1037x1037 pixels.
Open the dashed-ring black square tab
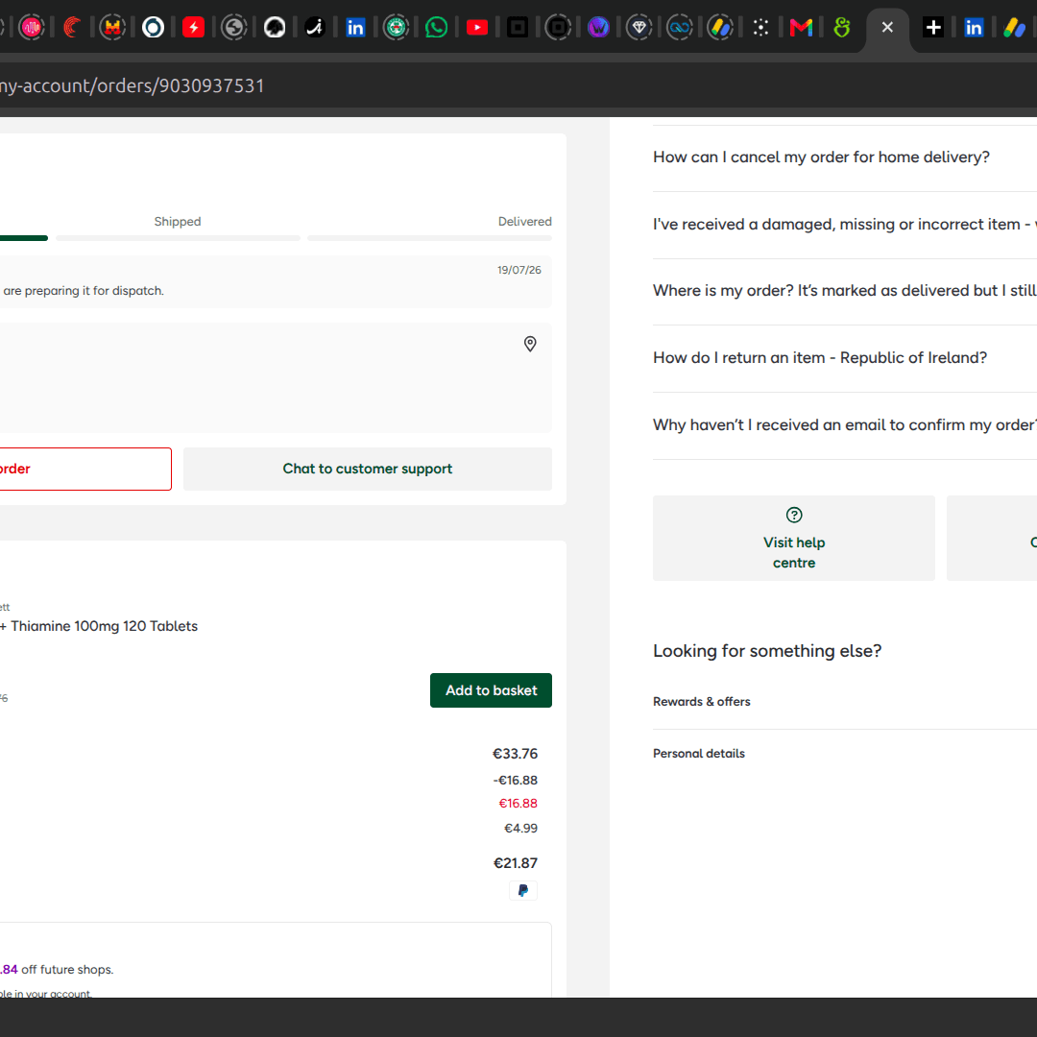(x=558, y=27)
